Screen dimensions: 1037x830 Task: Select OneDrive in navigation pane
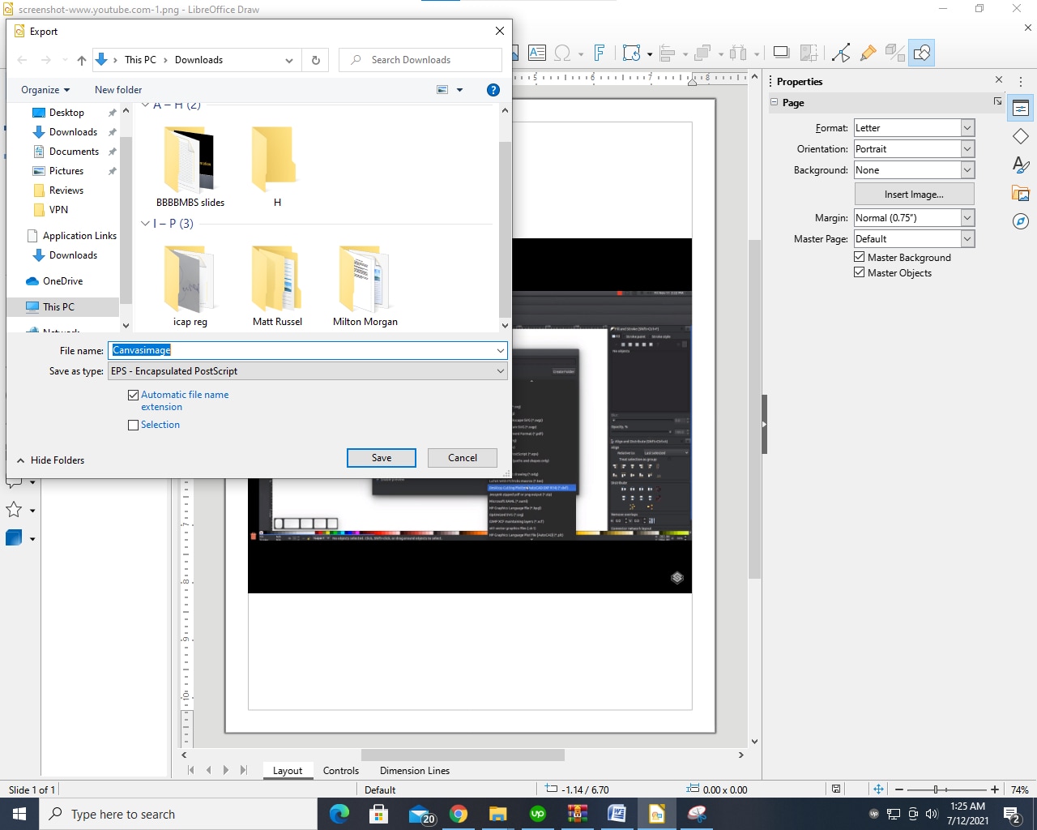(x=62, y=281)
